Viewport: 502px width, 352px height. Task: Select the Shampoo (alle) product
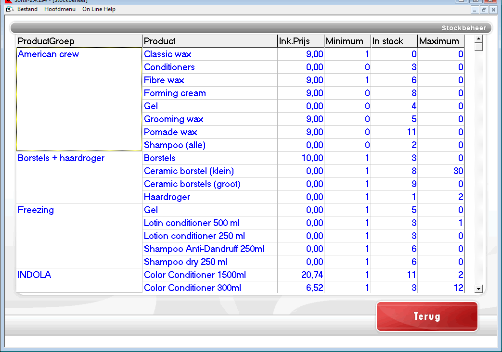(210, 145)
